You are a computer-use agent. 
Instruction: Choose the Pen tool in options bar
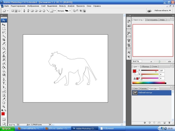click(x=24, y=11)
